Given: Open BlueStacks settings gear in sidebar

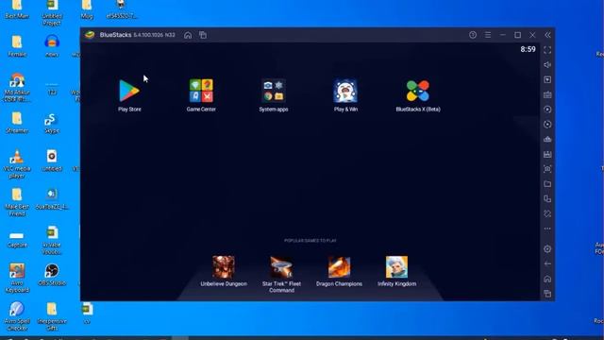Looking at the screenshot, I should coord(547,249).
